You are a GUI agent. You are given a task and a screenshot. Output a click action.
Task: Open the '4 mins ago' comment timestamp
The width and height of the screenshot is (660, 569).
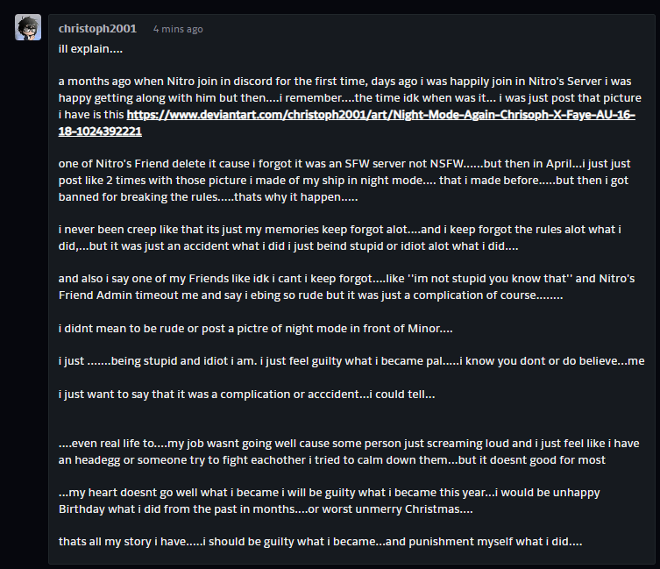pyautogui.click(x=178, y=29)
